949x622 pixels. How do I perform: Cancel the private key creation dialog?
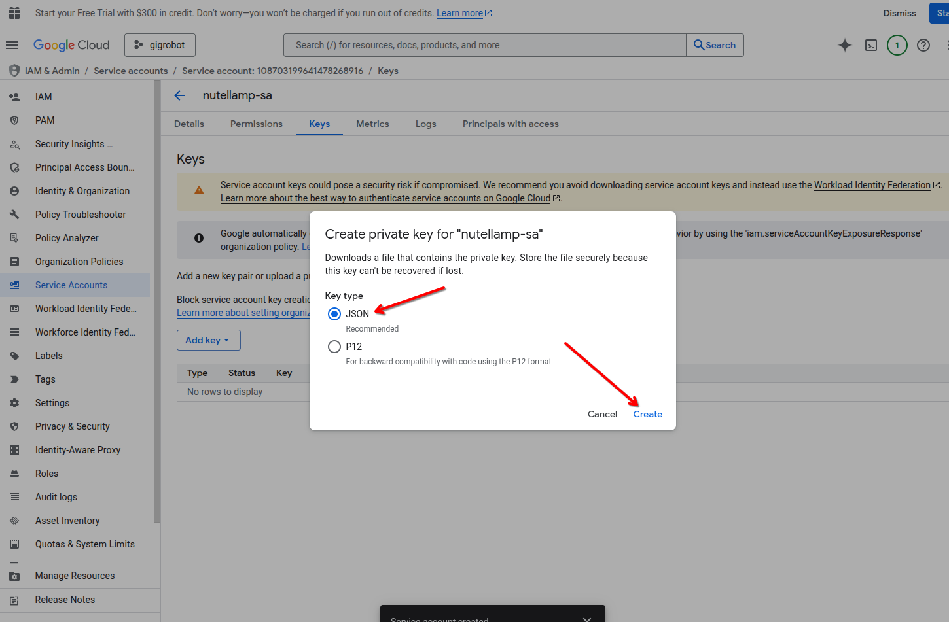coord(602,414)
